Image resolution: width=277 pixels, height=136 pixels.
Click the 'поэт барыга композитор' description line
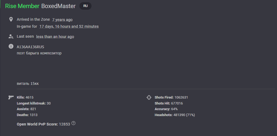pyautogui.click(x=39, y=53)
